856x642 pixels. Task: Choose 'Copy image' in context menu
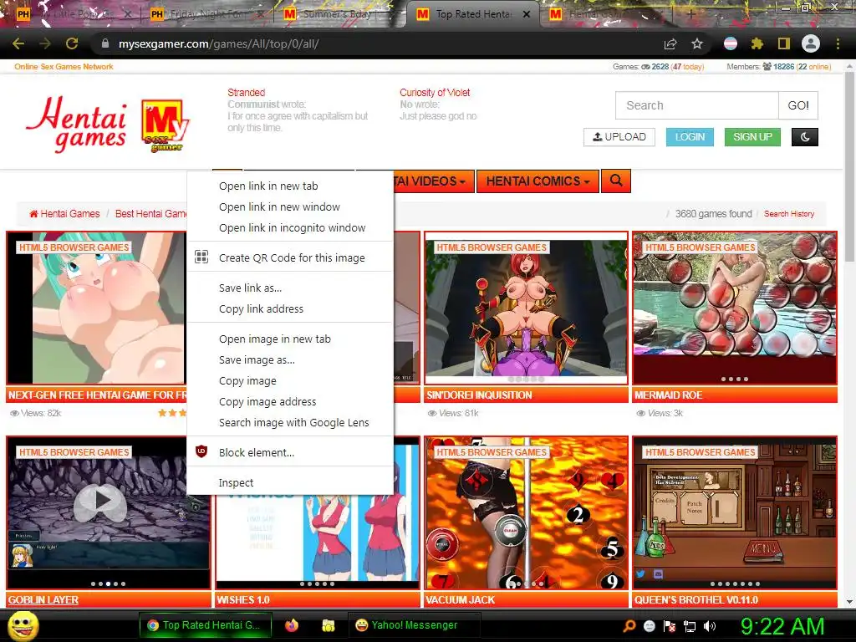click(x=290, y=380)
